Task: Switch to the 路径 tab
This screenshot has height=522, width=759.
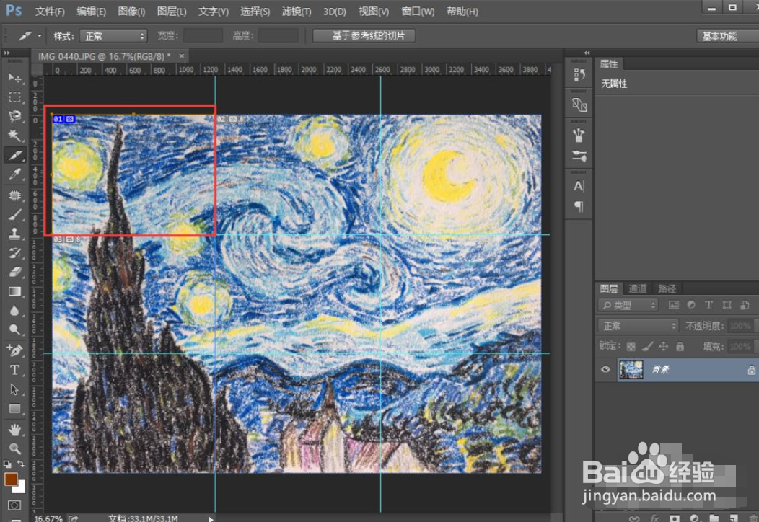Action: tap(667, 288)
